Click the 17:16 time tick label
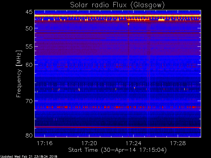The height and width of the screenshot is (158, 211). tap(45, 143)
